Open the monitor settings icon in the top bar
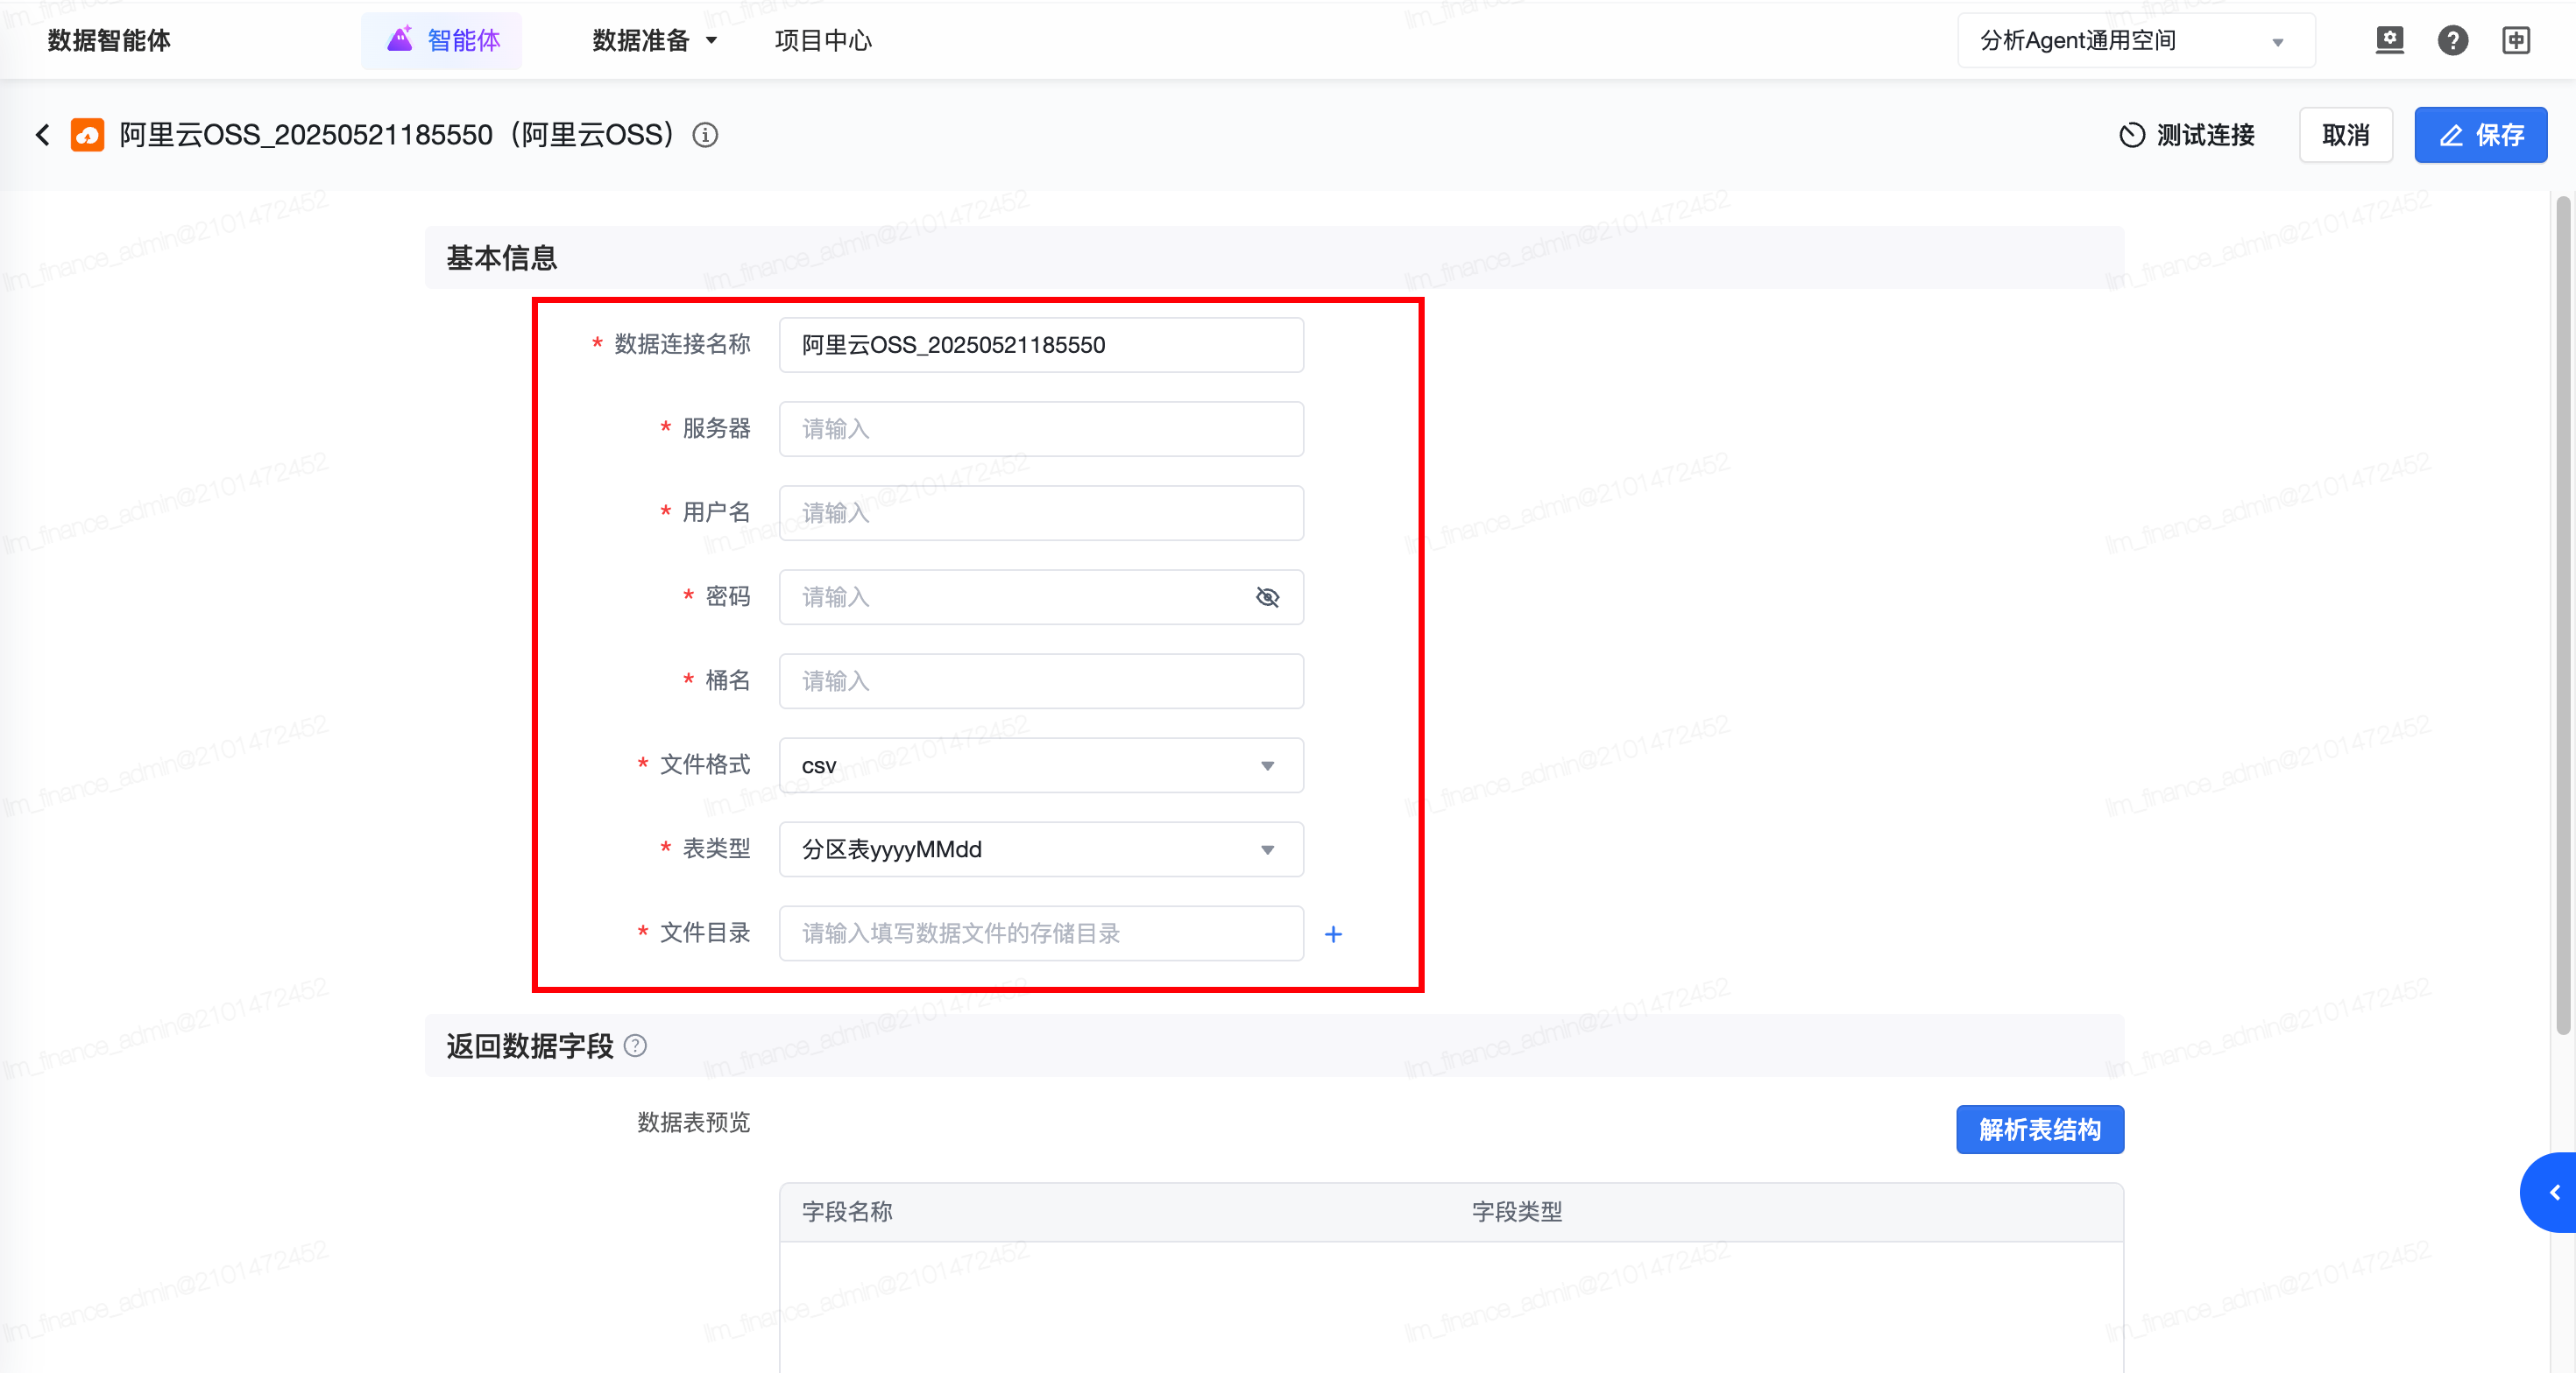The image size is (2576, 1373). click(x=2389, y=40)
